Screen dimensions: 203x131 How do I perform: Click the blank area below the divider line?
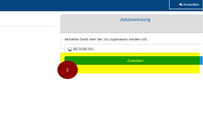tap(27, 66)
